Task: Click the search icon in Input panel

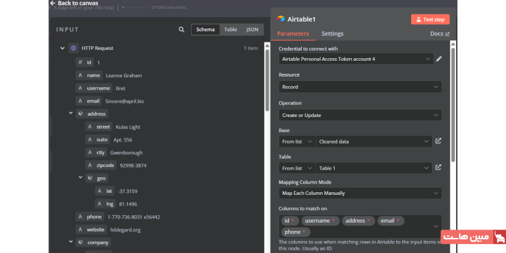Action: click(x=182, y=30)
